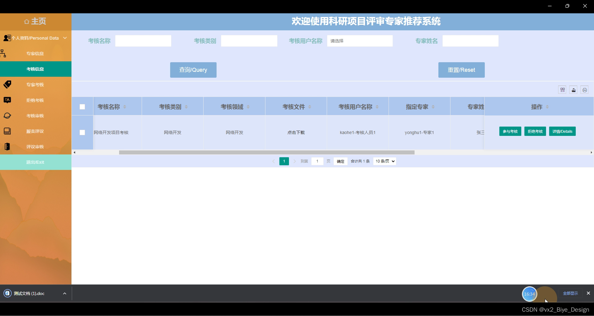
Task: Click the print table icon
Action: [x=585, y=90]
